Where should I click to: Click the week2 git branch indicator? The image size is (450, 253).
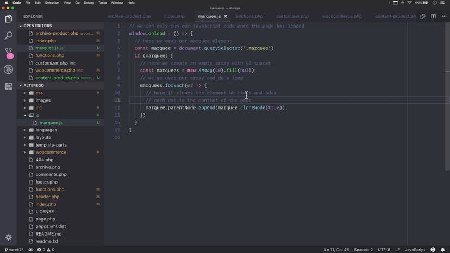[12, 250]
